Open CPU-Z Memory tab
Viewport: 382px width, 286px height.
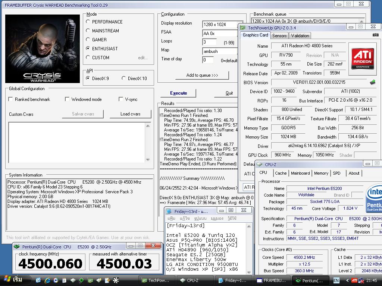click(x=321, y=173)
